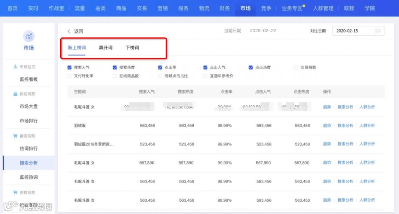The width and height of the screenshot is (399, 214).
Task: Open 品类 in top navigation
Action: click(100, 8)
